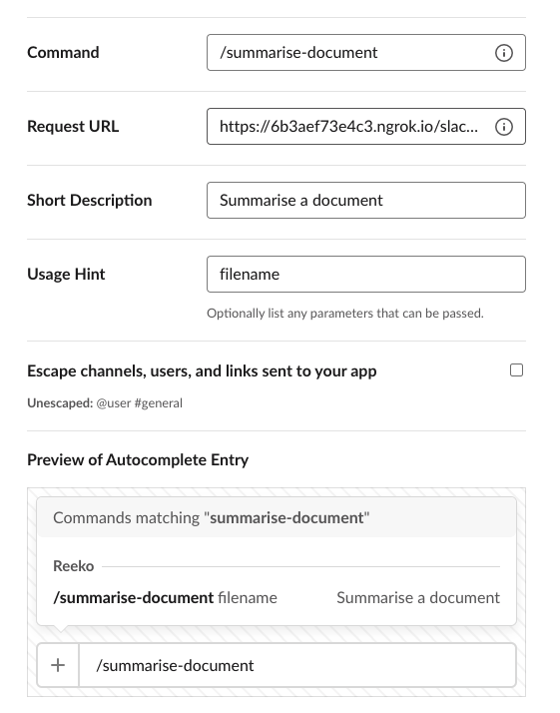
Task: Click the Request URL label
Action: pyautogui.click(x=73, y=127)
